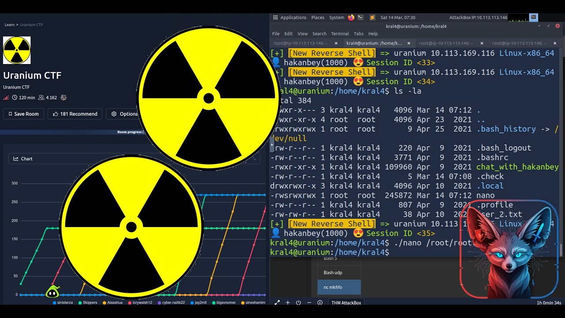Toggle the Skippers chart legend

coord(88,303)
